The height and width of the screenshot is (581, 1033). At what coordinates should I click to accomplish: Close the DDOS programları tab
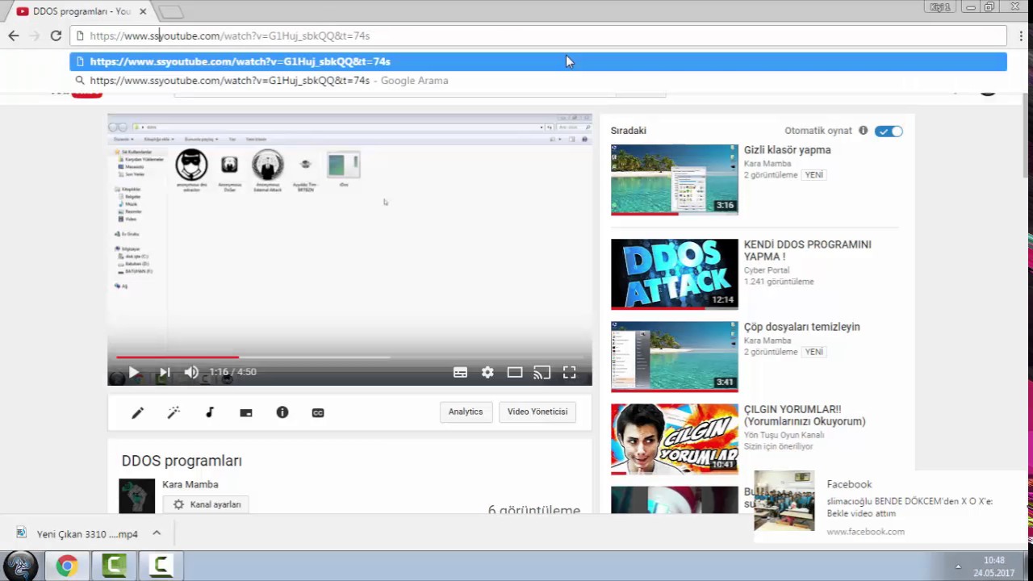point(143,11)
